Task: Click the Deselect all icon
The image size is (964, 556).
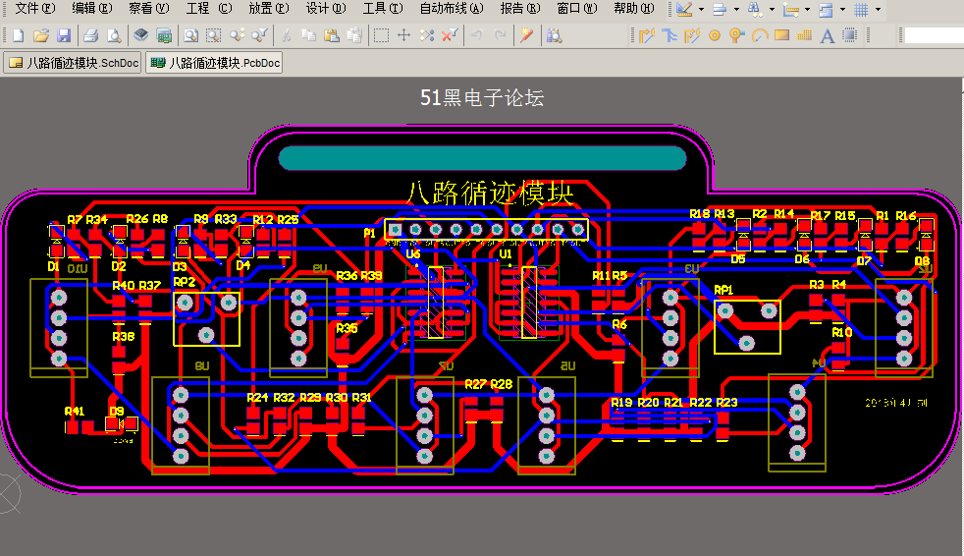Action: [427, 35]
